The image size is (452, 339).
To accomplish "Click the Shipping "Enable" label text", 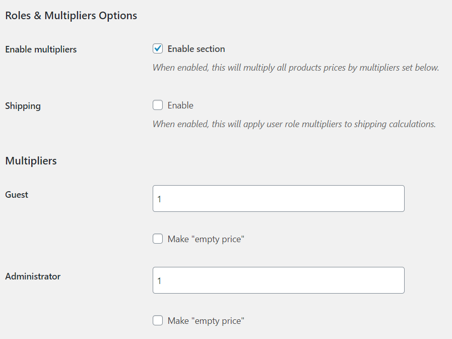I will click(x=180, y=105).
